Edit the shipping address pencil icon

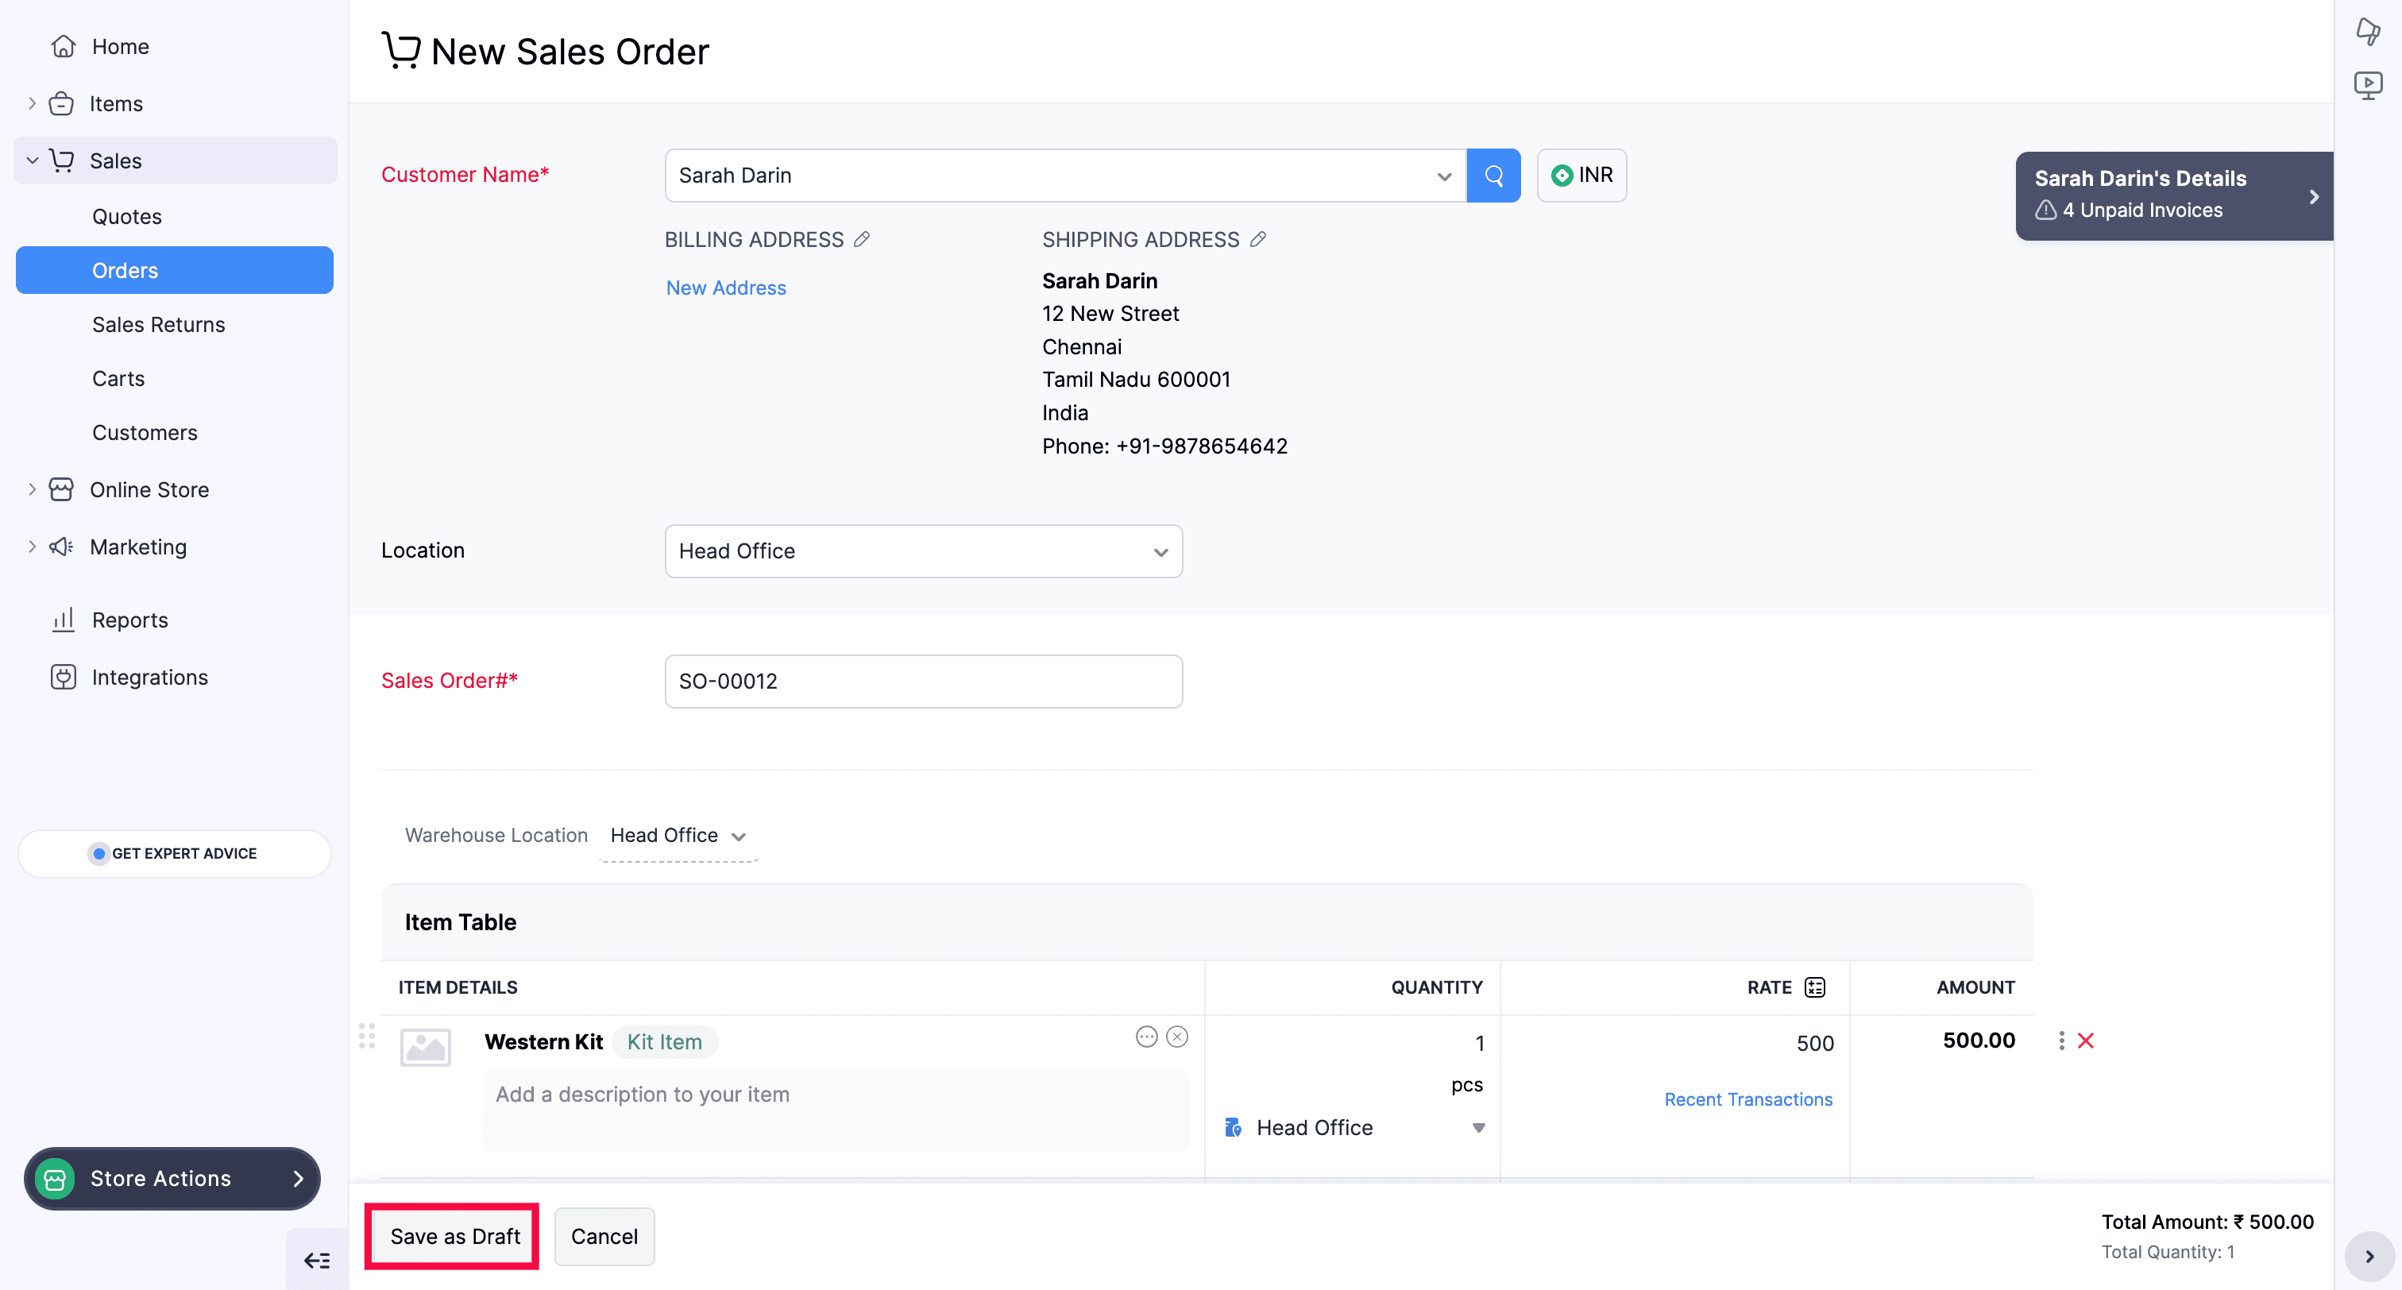1258,240
